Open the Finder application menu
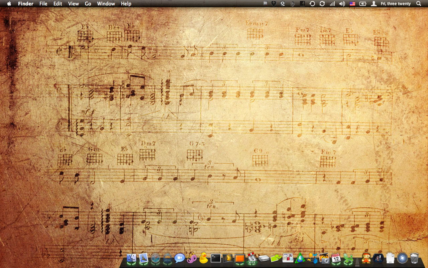This screenshot has height=268, width=428. pyautogui.click(x=26, y=4)
